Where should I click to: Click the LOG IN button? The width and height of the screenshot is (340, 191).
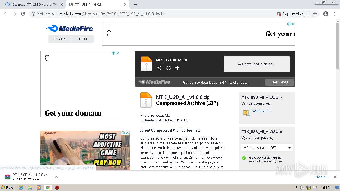(82, 39)
